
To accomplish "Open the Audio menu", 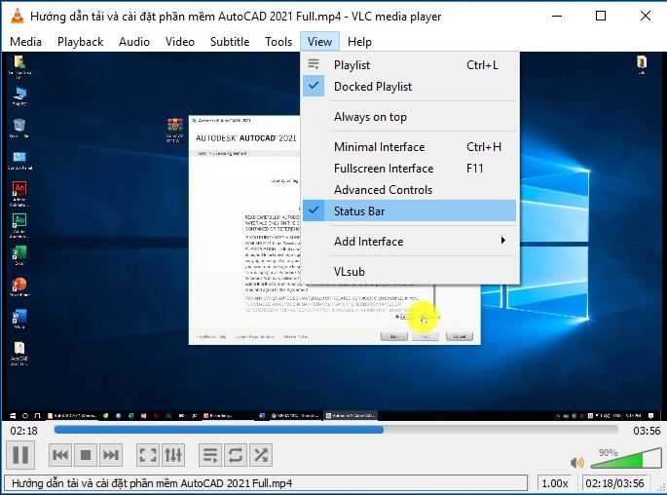I will pos(134,42).
